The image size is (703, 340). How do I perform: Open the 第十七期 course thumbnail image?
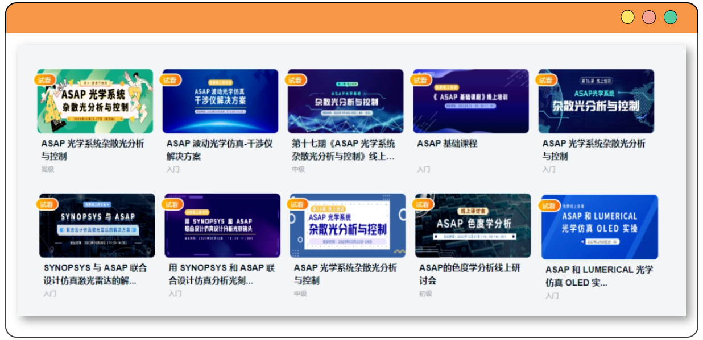[345, 101]
